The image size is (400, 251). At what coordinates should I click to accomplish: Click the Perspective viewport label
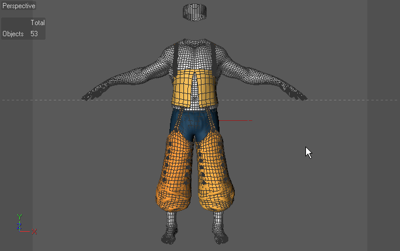(19, 6)
